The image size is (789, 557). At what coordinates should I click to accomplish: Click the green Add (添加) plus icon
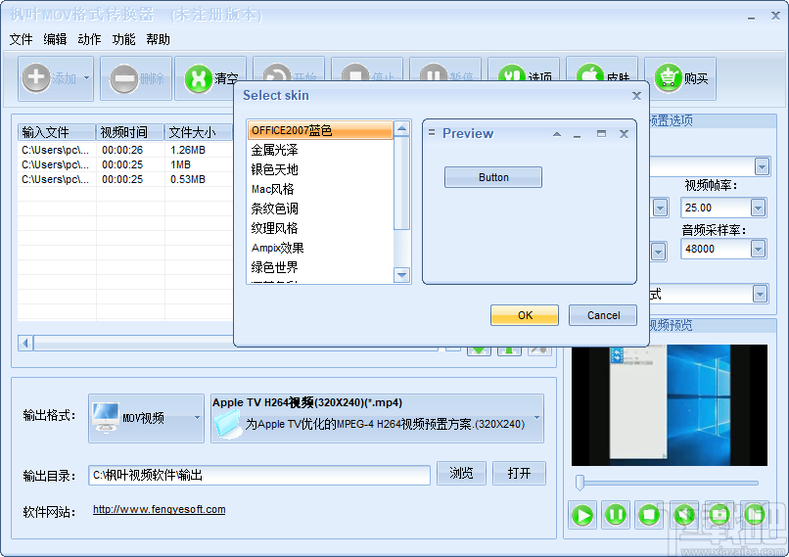click(x=36, y=78)
